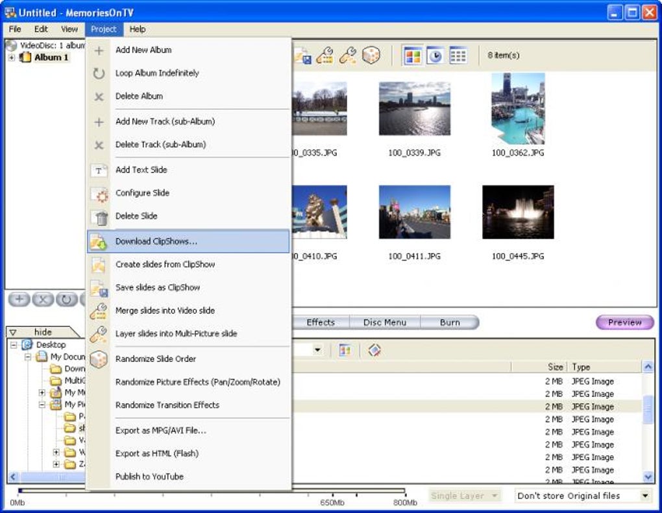Open the File menu

pos(15,29)
